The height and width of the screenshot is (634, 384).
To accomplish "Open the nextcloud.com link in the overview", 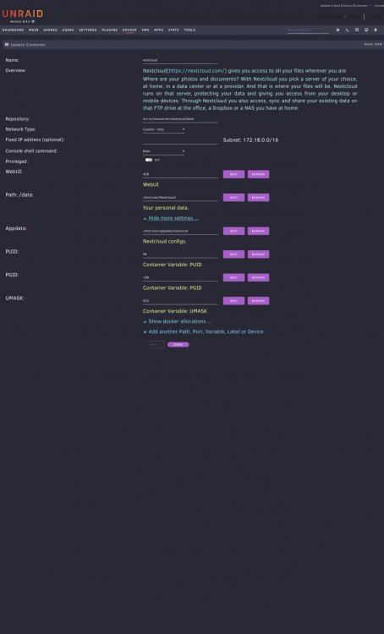I will [197, 71].
